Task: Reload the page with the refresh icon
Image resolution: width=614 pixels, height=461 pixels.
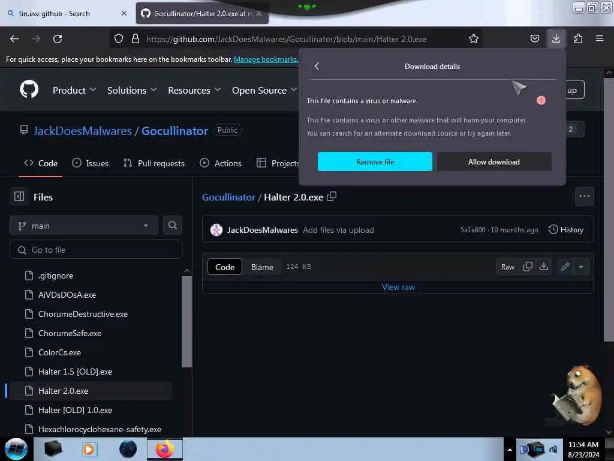Action: 58,39
